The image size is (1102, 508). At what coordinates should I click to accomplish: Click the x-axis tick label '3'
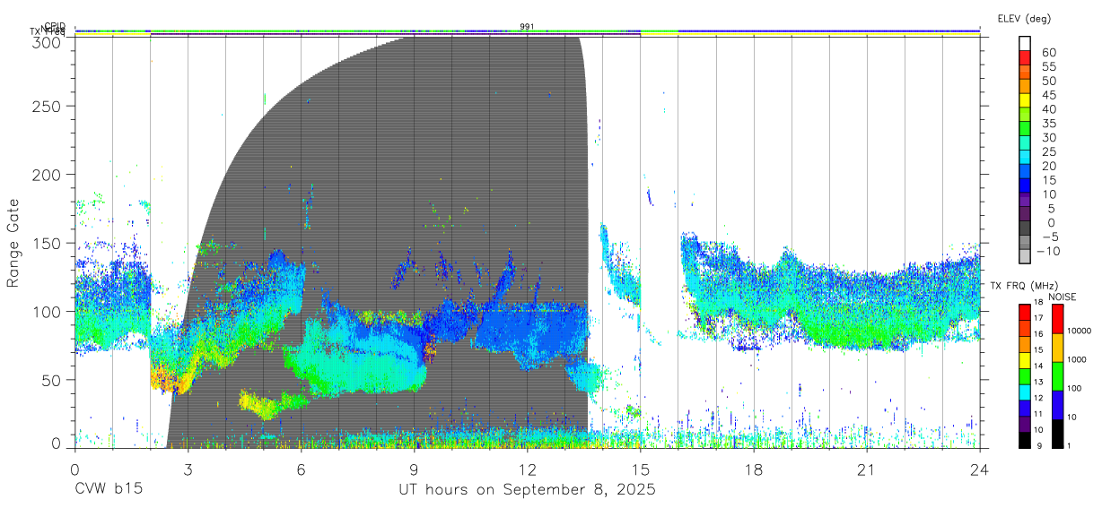(x=188, y=470)
